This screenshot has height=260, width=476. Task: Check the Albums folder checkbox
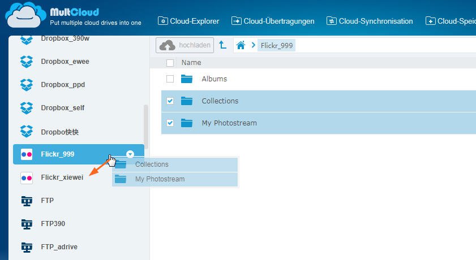point(170,79)
